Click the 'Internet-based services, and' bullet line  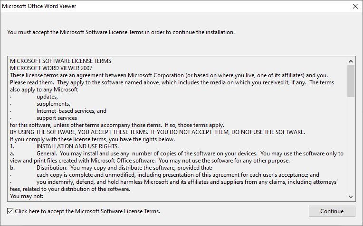(72, 111)
